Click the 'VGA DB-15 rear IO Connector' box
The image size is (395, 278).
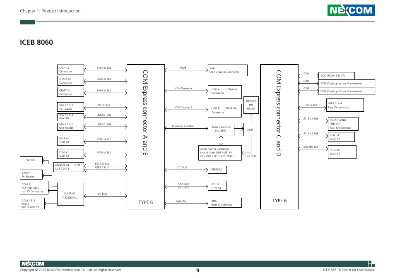click(227, 70)
